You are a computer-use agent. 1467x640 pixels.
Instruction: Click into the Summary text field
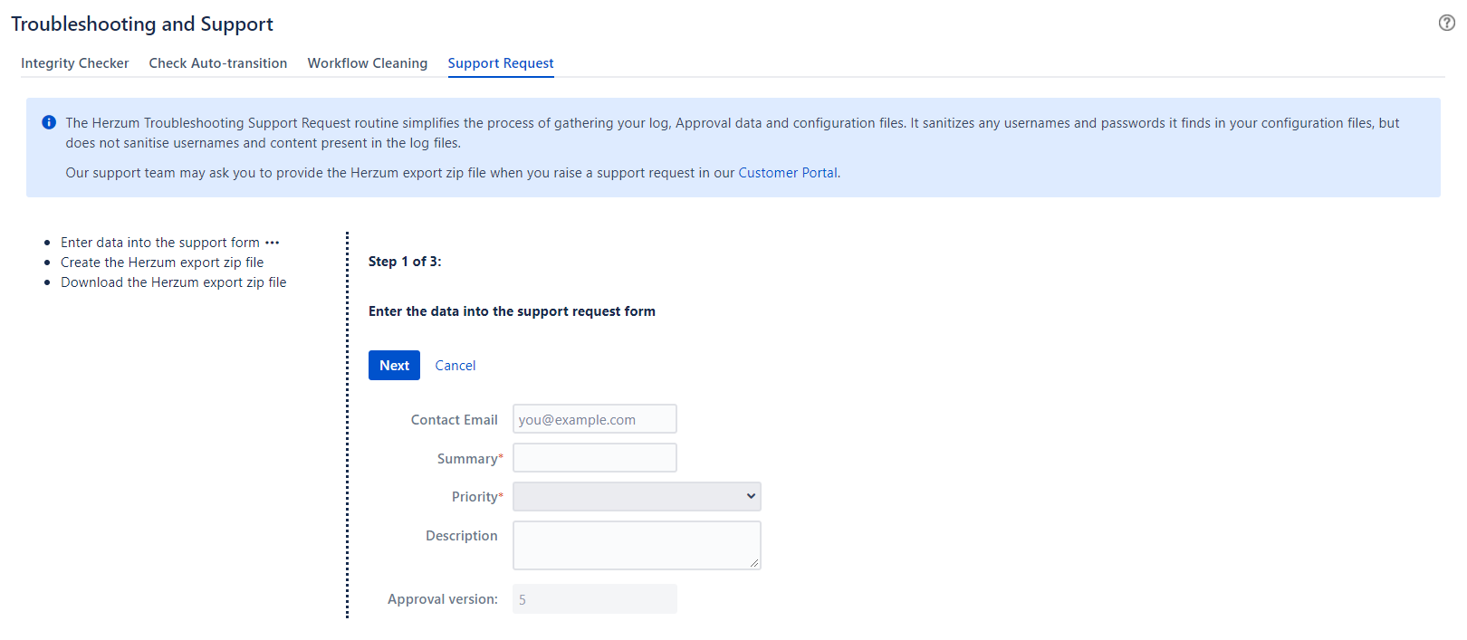pyautogui.click(x=594, y=458)
